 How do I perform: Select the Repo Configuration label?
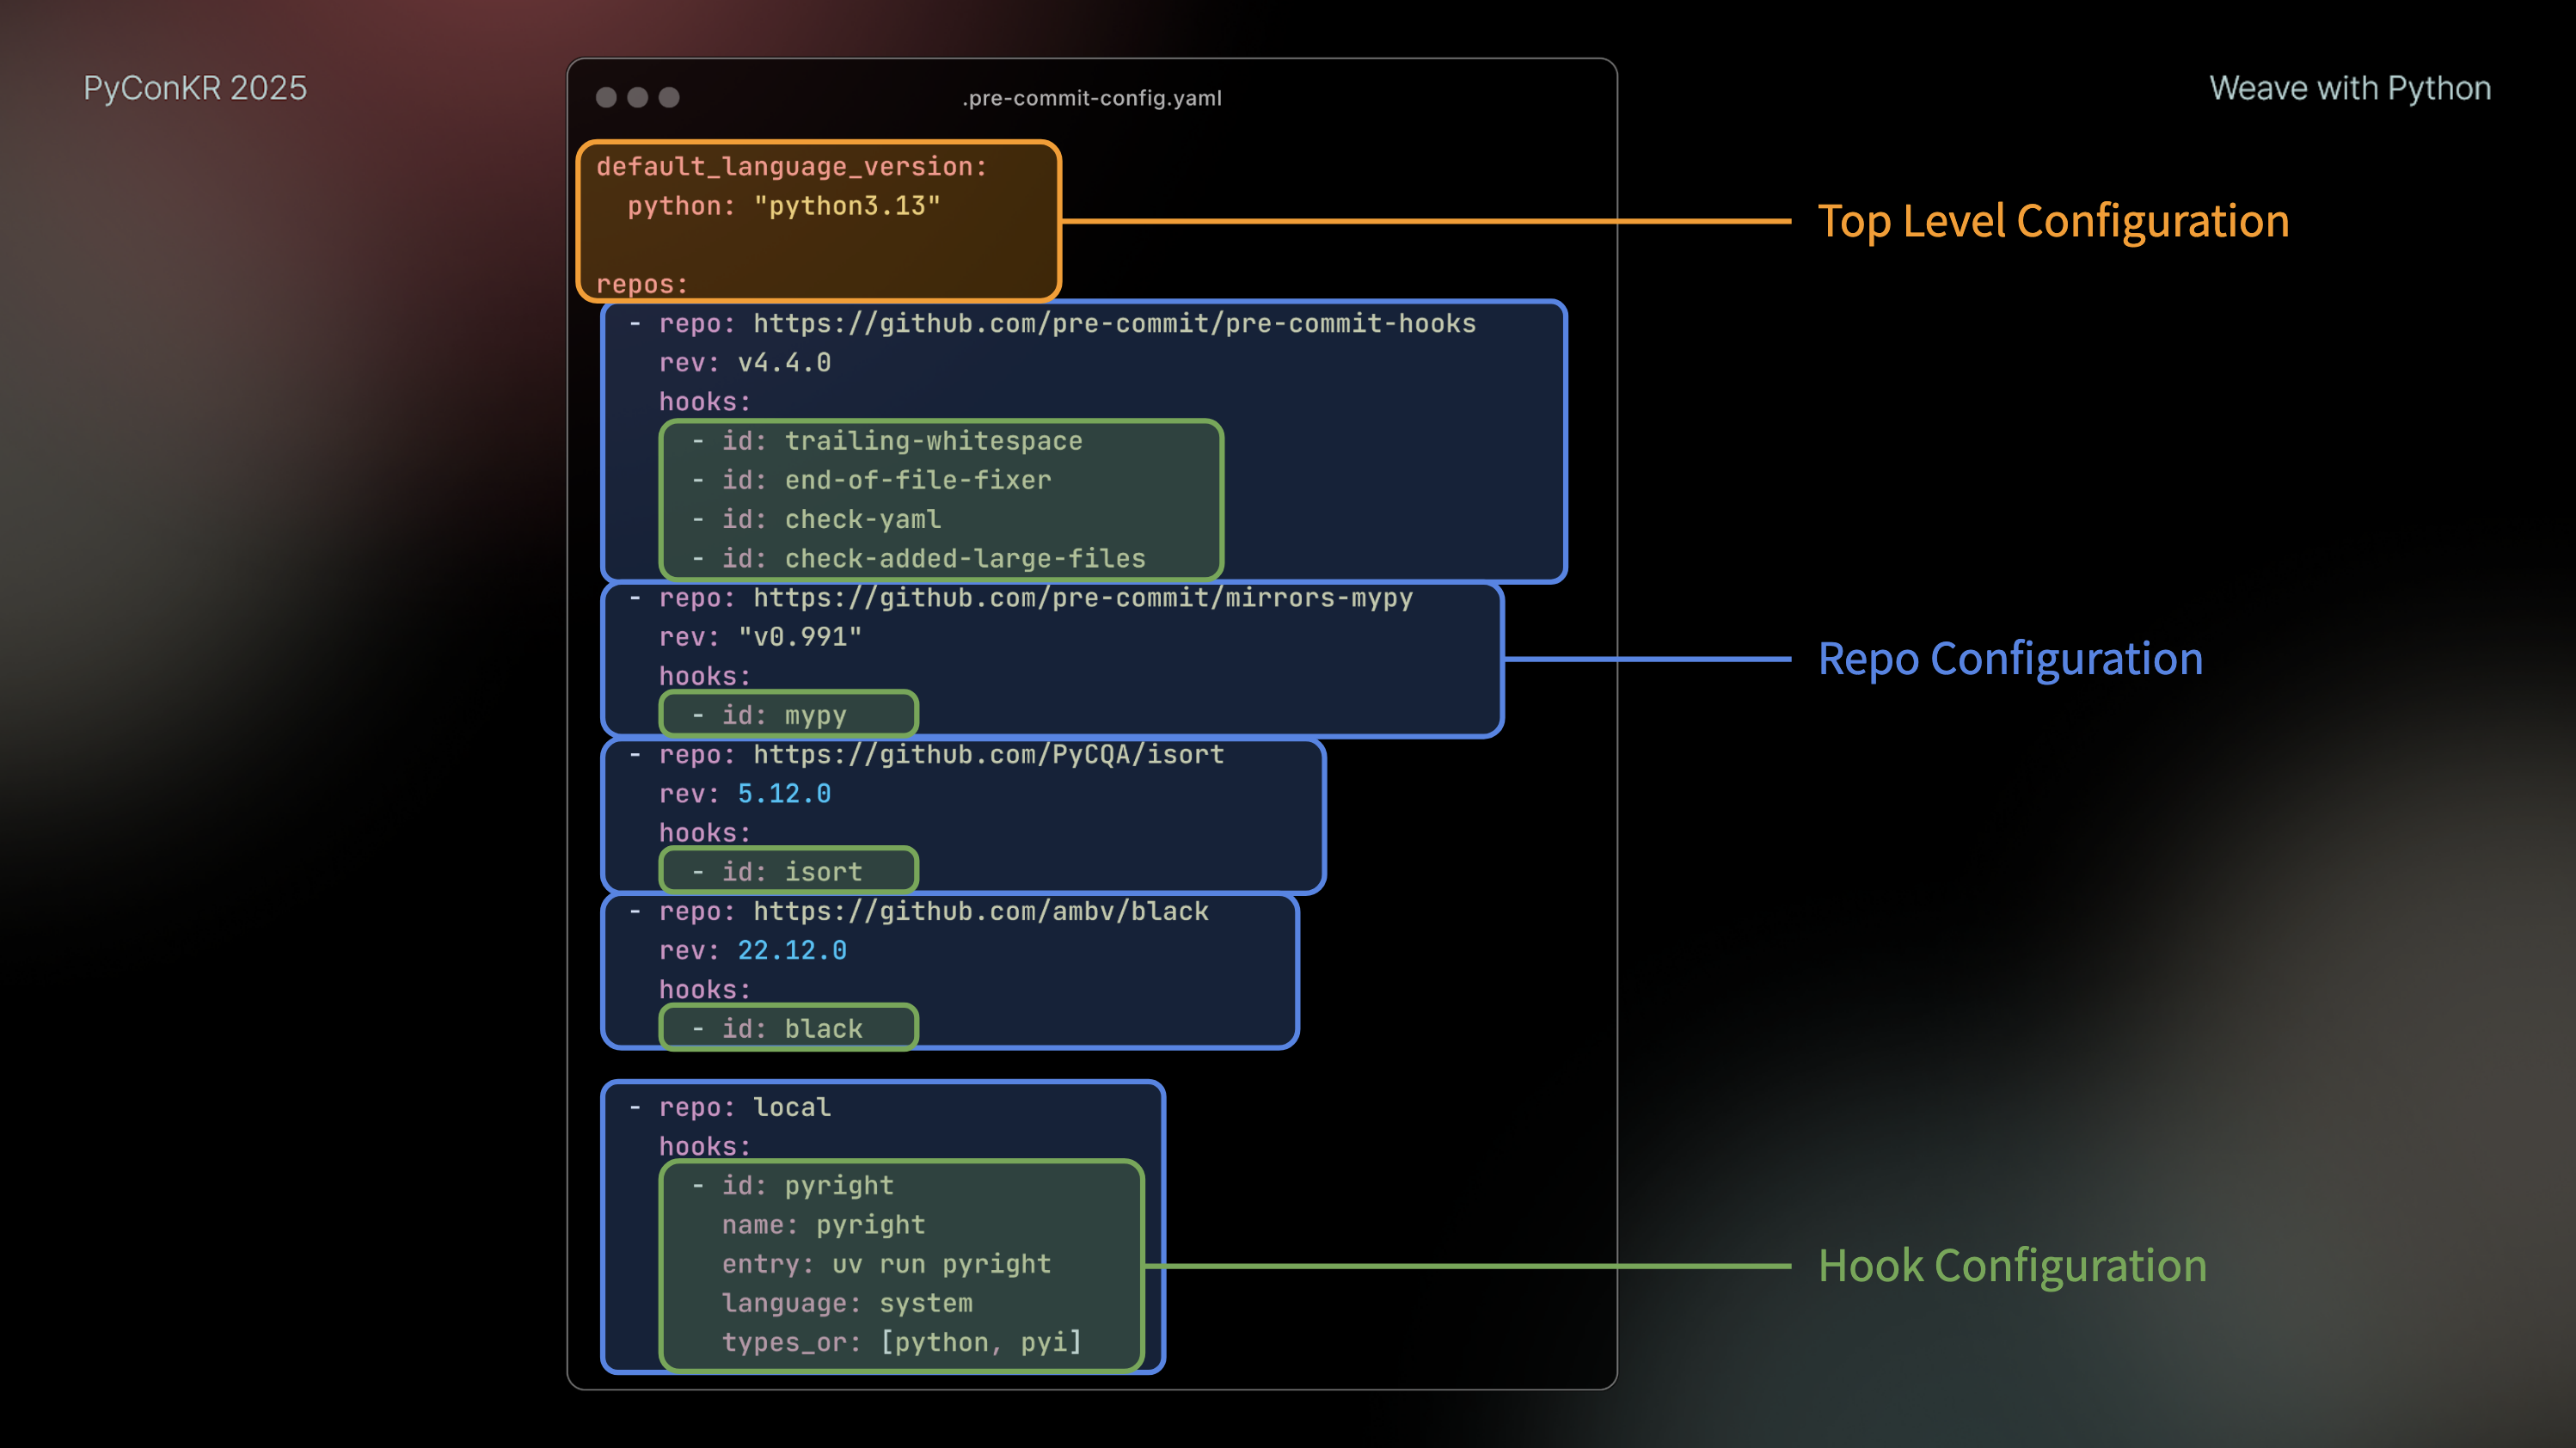[2009, 659]
